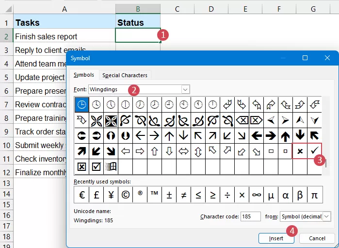Select the 'Finish sales report' cell
339x248 pixels.
coord(65,36)
